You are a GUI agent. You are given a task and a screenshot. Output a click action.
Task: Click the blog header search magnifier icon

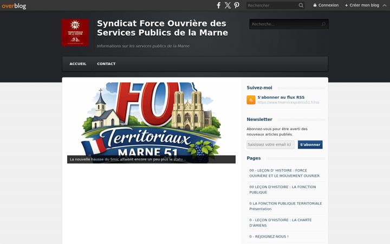tap(323, 24)
